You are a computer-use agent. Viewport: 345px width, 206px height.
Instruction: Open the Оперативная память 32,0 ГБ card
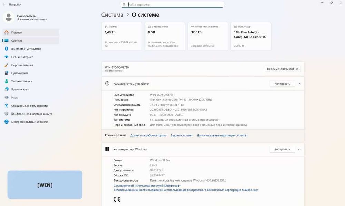point(208,36)
